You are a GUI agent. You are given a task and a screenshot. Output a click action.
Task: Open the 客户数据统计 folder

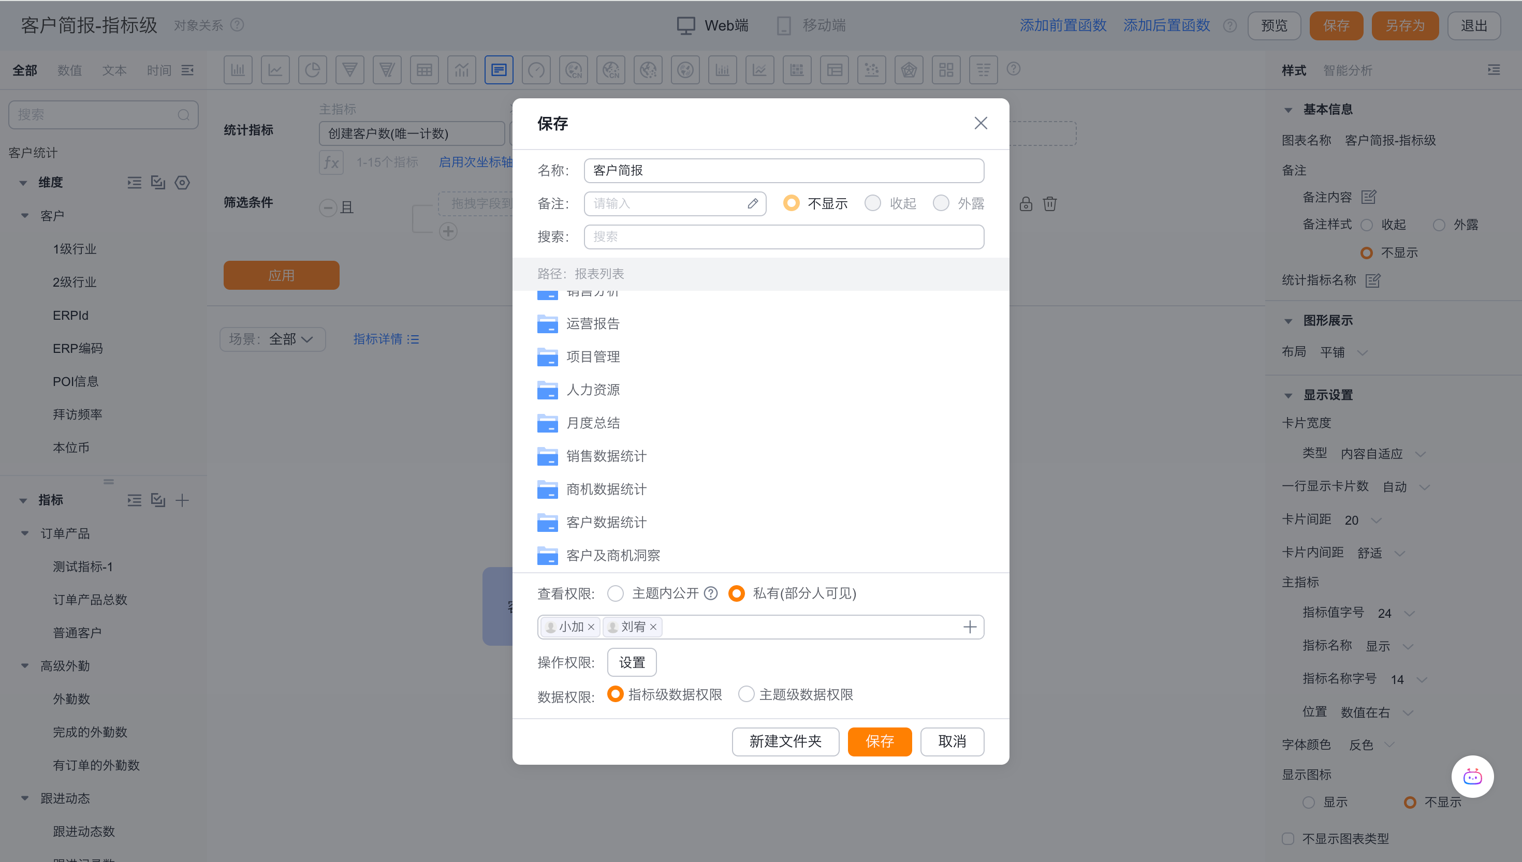(x=605, y=522)
